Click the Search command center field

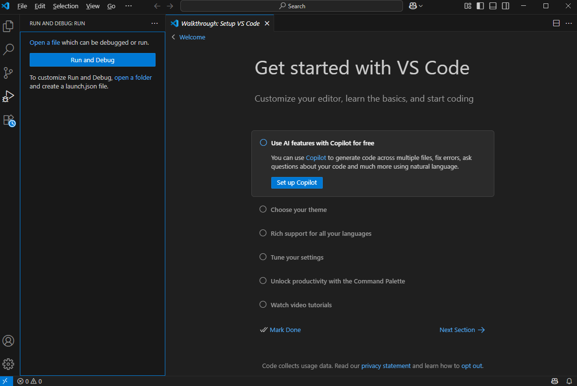[x=292, y=6]
